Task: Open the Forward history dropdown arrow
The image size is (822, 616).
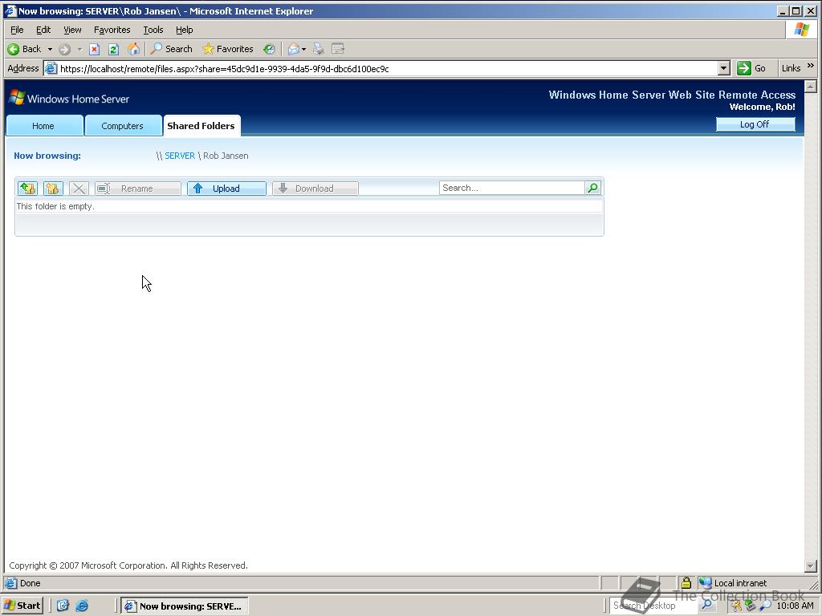Action: [x=79, y=49]
